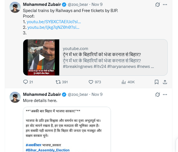Open the embedded Hindi text image
The width and height of the screenshot is (178, 152).
click(67, 129)
